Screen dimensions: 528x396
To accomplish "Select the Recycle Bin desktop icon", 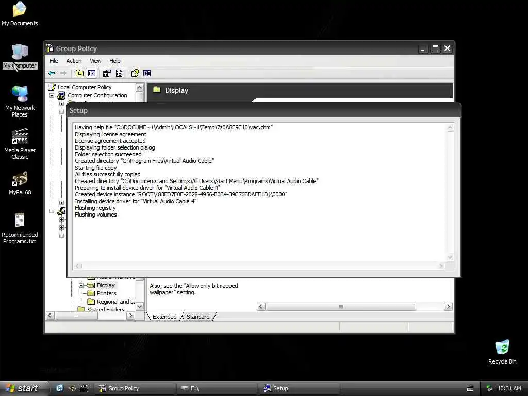I will (502, 352).
